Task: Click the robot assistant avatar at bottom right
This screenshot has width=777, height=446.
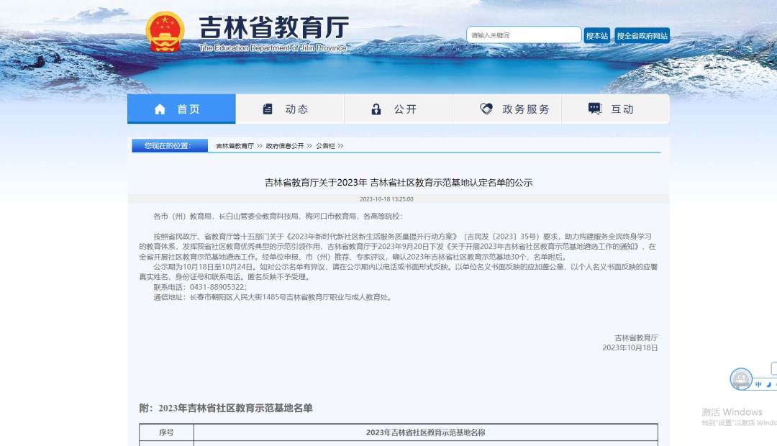Action: tap(741, 379)
